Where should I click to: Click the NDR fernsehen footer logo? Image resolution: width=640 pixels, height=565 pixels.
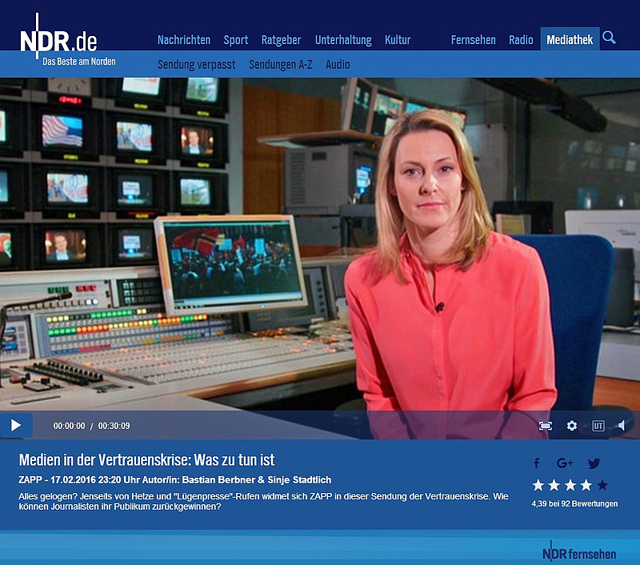[579, 552]
